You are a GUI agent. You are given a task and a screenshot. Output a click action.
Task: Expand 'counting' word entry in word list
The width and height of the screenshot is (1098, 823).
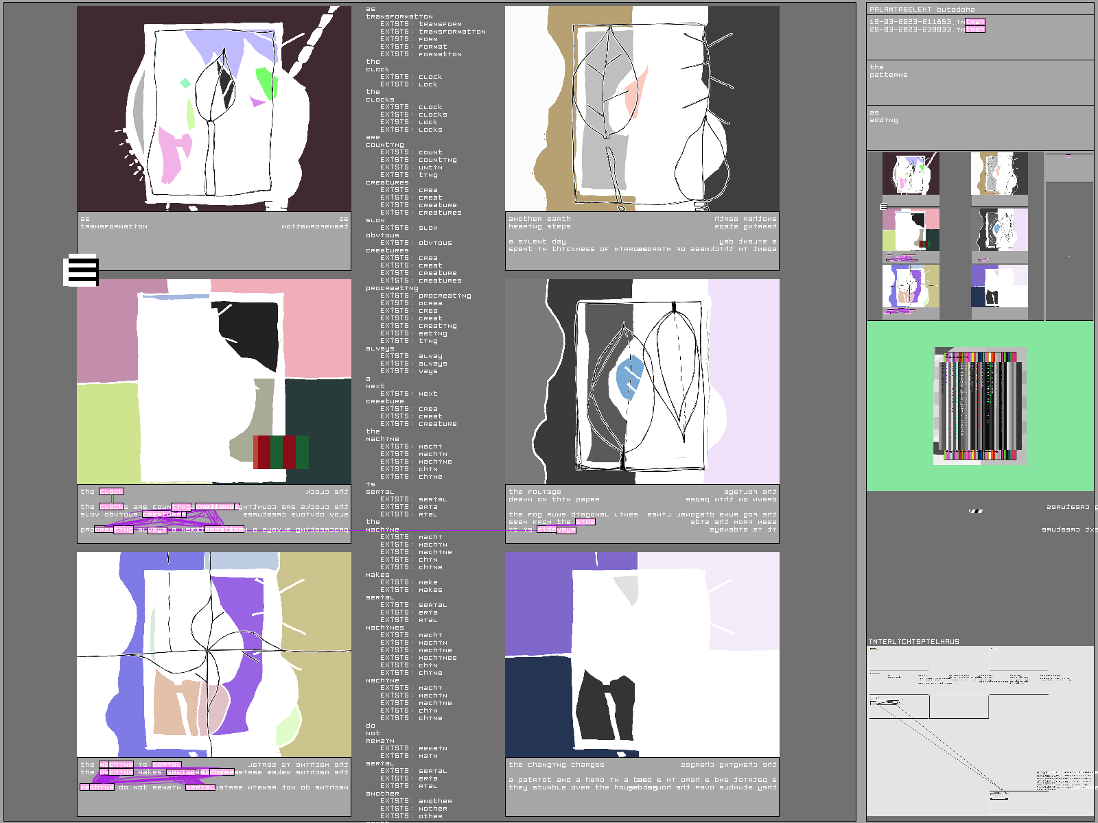click(385, 145)
